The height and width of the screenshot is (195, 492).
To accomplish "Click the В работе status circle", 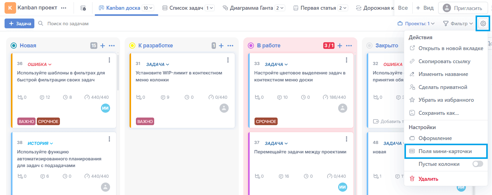I will [251, 46].
